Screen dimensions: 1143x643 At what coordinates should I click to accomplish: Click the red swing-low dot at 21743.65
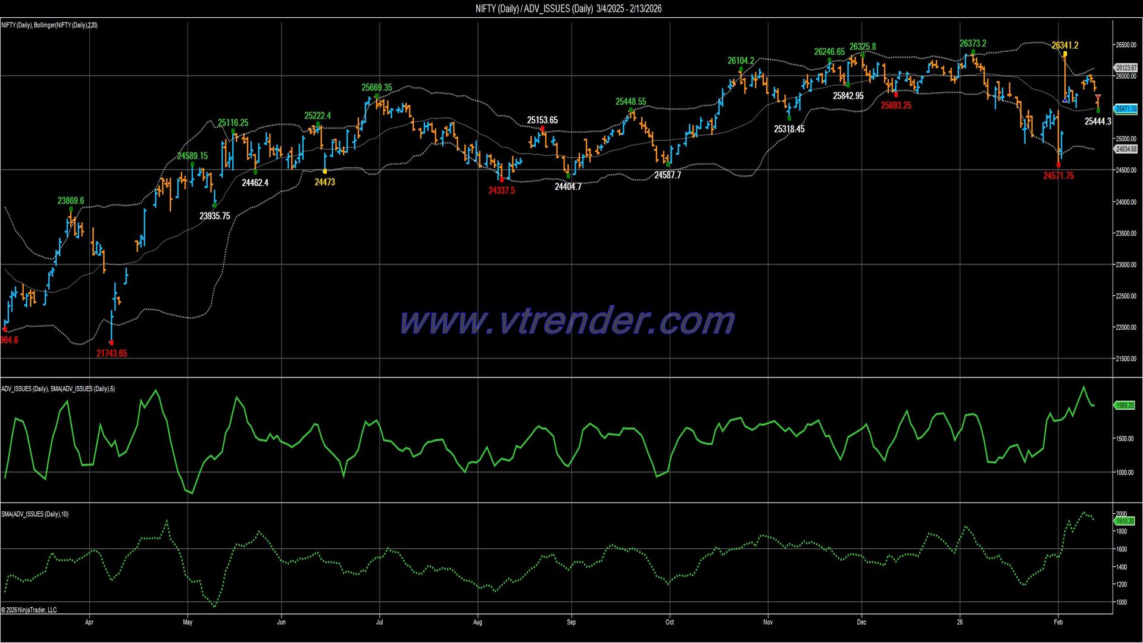[x=111, y=342]
